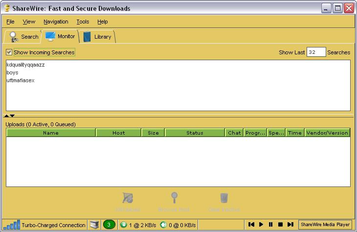Expand pane with the down divider arrow

pyautogui.click(x=12, y=116)
